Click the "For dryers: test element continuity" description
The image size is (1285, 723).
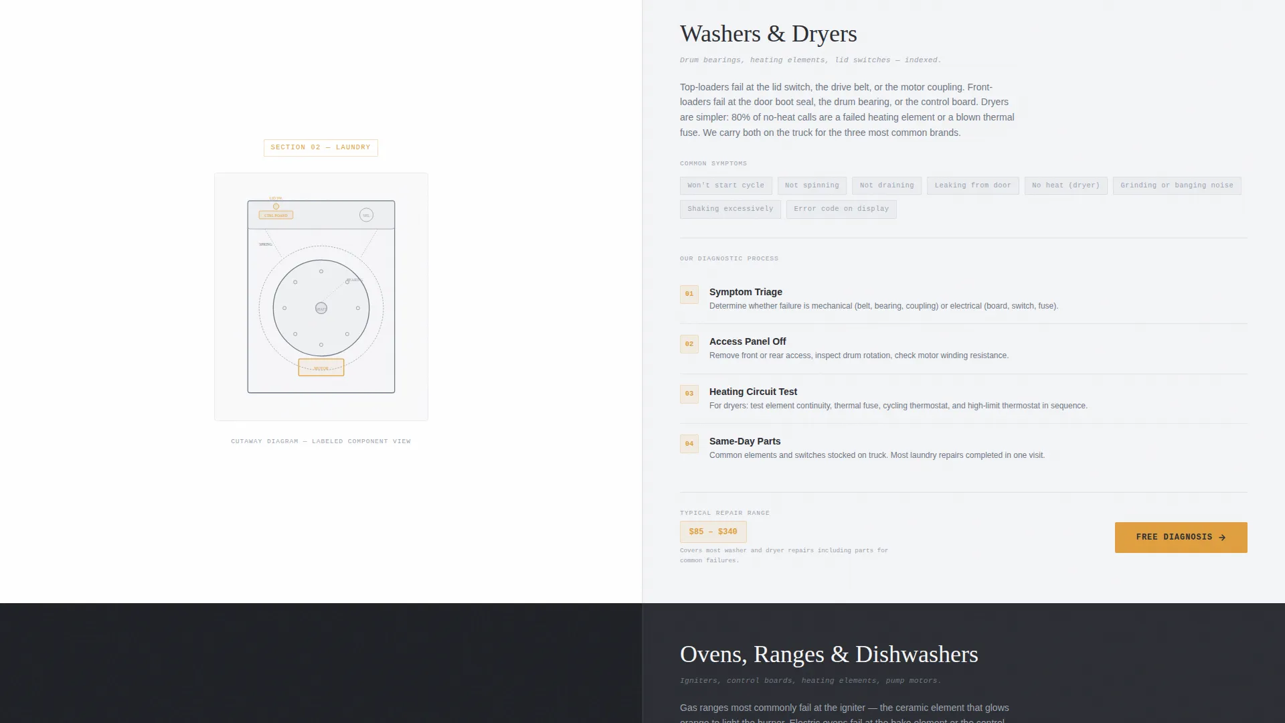pos(898,406)
